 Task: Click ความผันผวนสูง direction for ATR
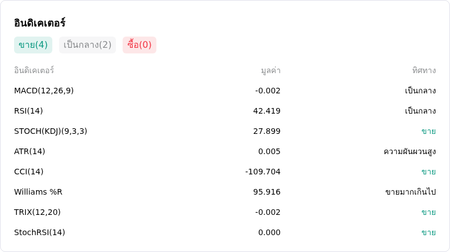click(x=409, y=151)
